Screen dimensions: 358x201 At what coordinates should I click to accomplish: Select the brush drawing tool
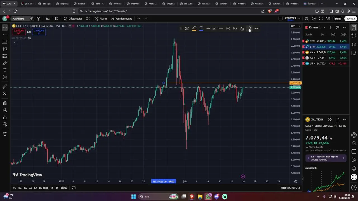(x=5, y=63)
